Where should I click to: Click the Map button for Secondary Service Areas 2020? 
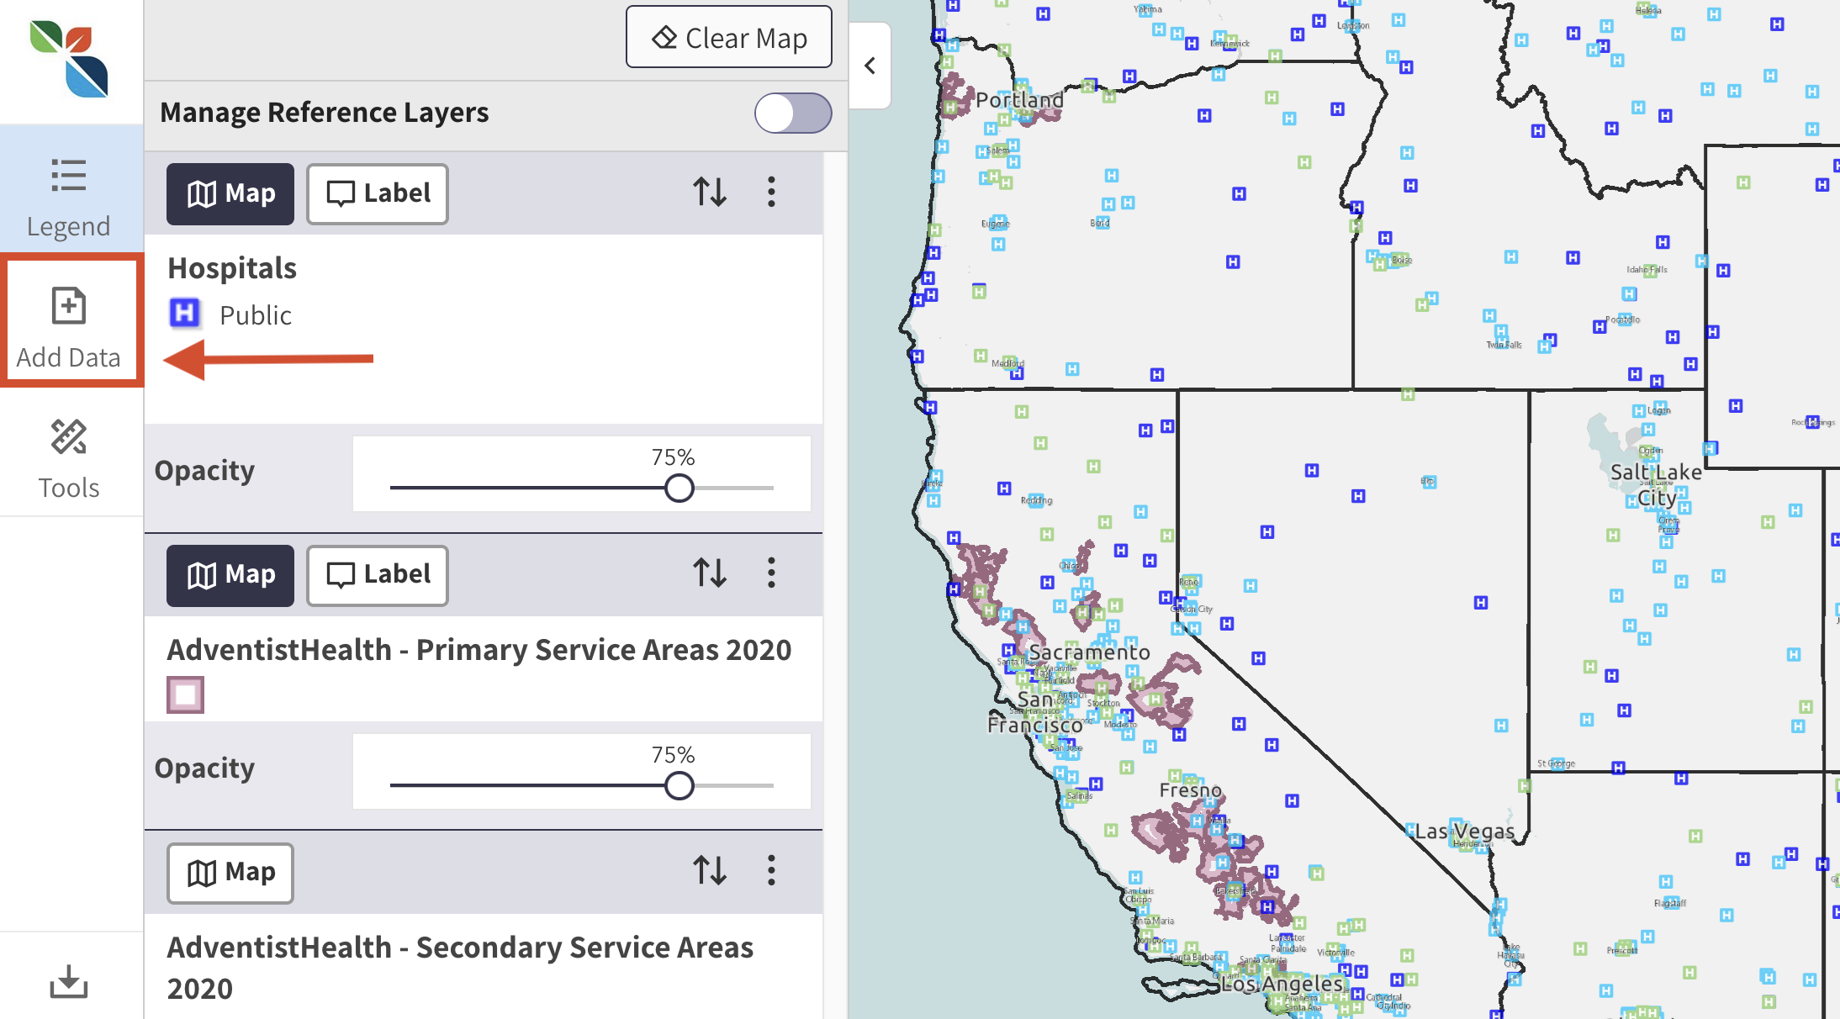click(x=230, y=873)
